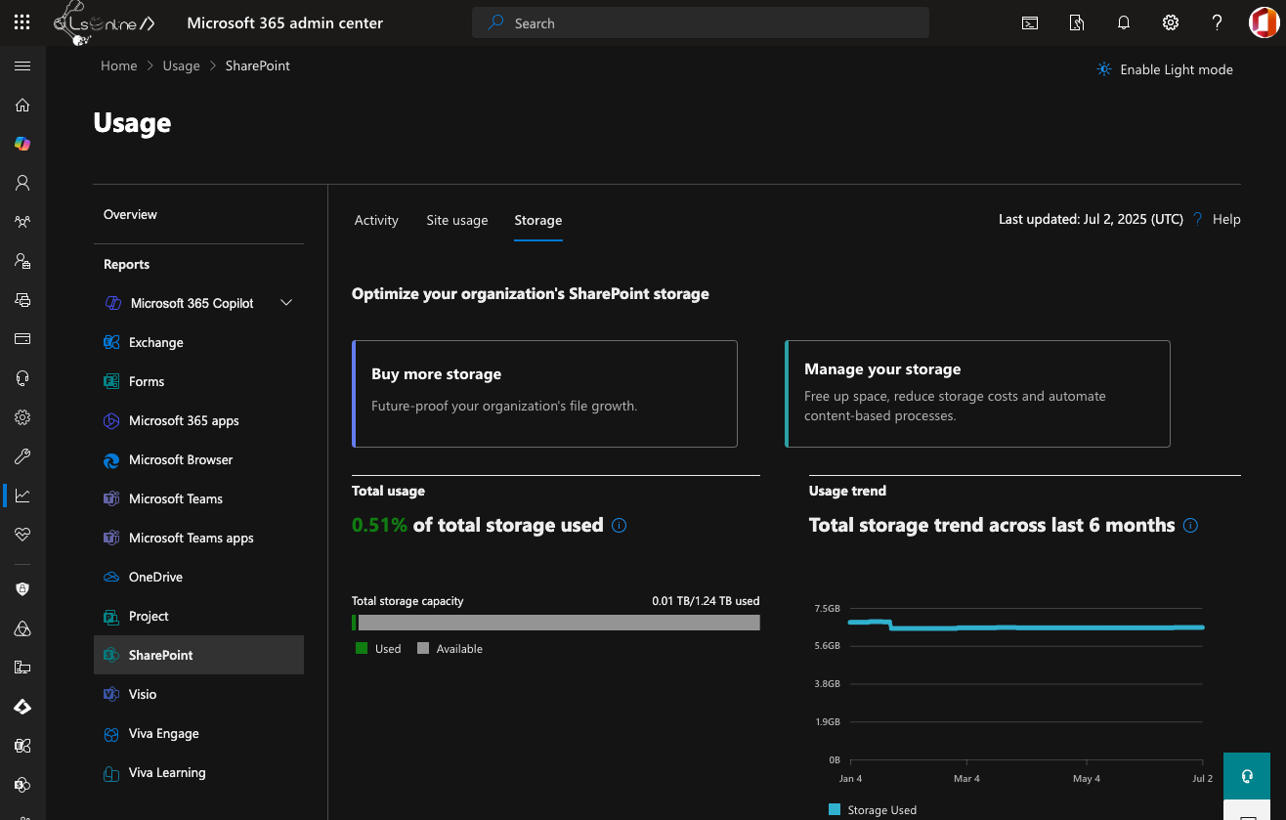Open the Buy more storage card
This screenshot has width=1286, height=820.
point(544,394)
